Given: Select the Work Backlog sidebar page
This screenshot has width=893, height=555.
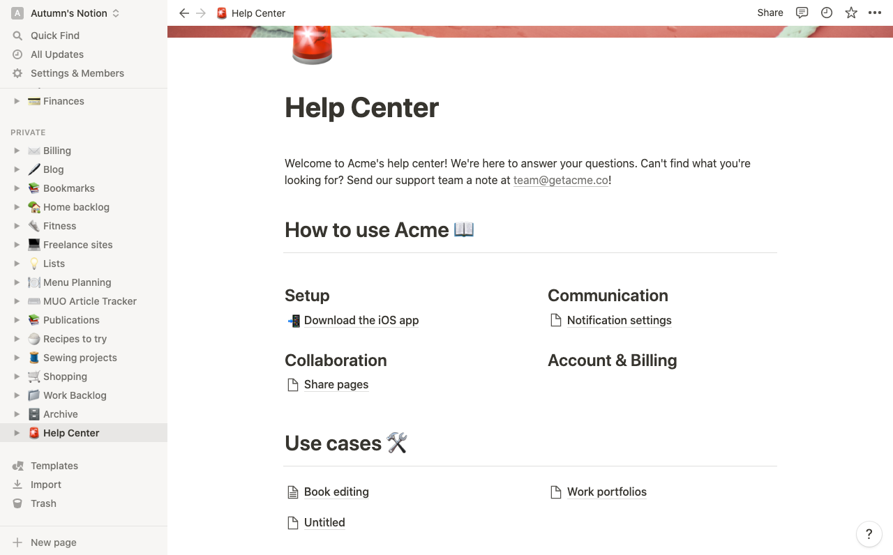Looking at the screenshot, I should point(84,395).
